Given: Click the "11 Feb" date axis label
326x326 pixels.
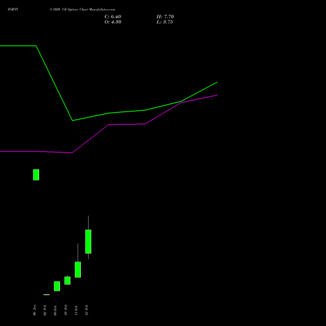Looking at the screenshot, I should click(x=76, y=310).
